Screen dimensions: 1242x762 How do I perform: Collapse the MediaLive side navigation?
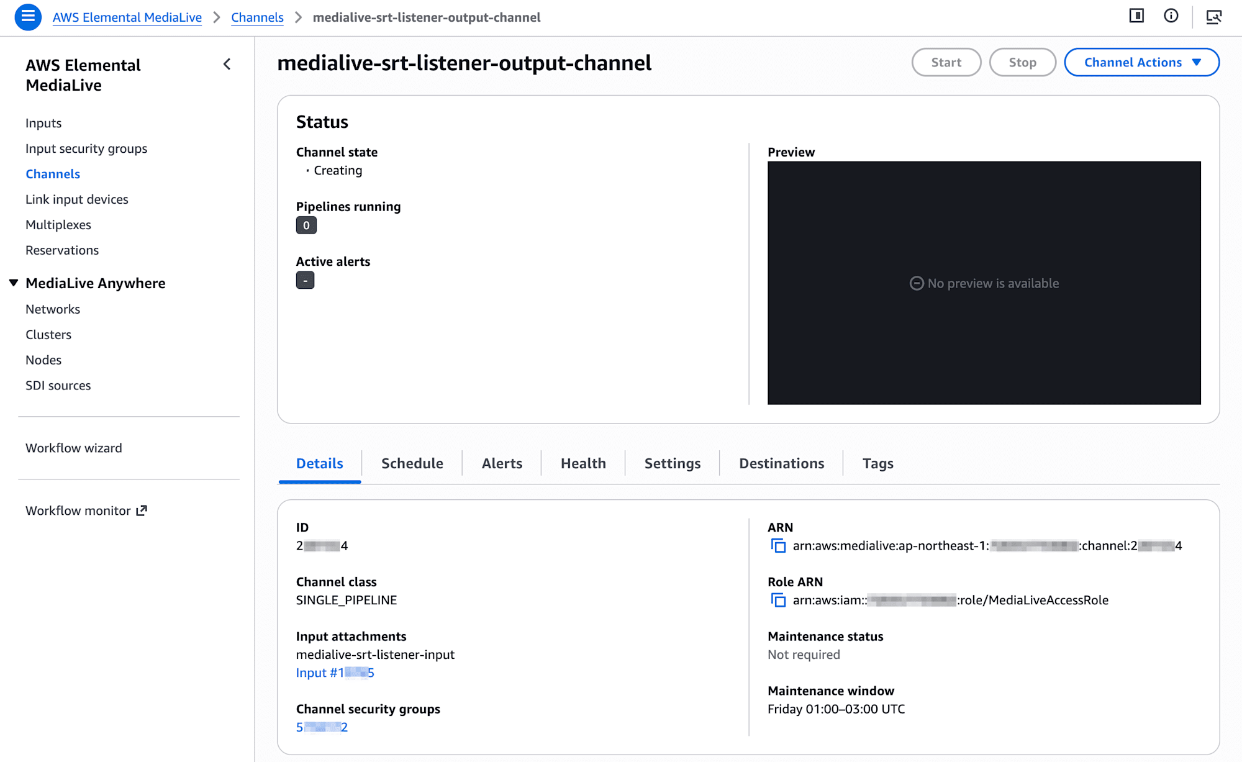click(227, 64)
